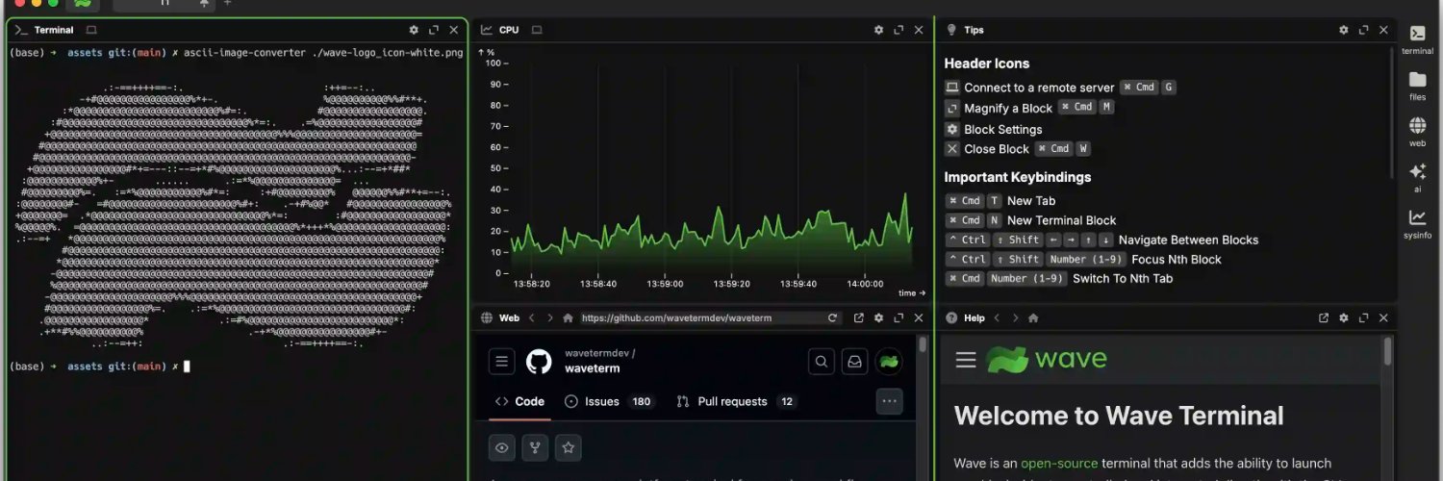Click the wavetermdev owner link

(x=596, y=353)
